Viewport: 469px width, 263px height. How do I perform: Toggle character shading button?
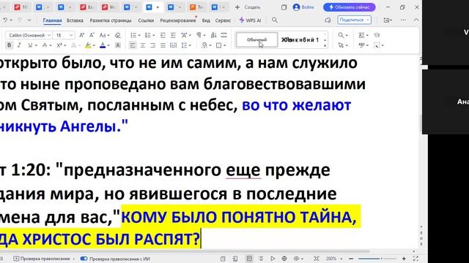[x=118, y=45]
